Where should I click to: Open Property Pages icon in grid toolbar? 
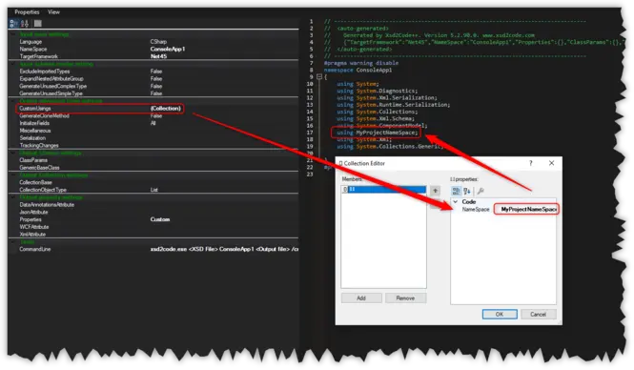(37, 24)
